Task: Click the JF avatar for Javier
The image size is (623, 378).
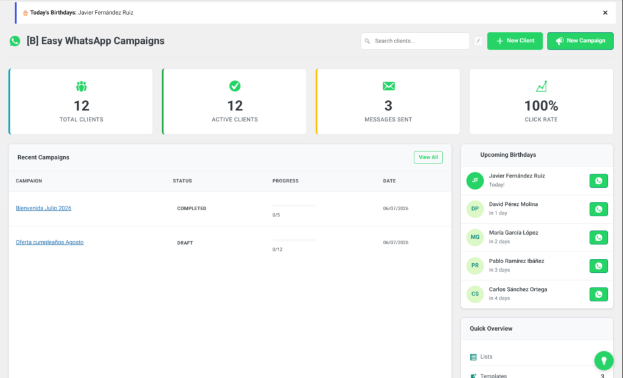Action: pyautogui.click(x=475, y=180)
